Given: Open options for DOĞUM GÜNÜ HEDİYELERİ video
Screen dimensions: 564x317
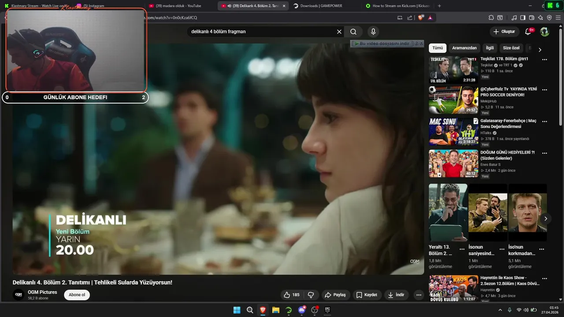Looking at the screenshot, I should click(x=545, y=153).
